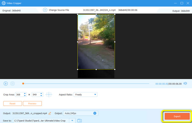The width and height of the screenshot is (192, 123).
Task: Click the Change Source File plus icon
Action: 45,10
